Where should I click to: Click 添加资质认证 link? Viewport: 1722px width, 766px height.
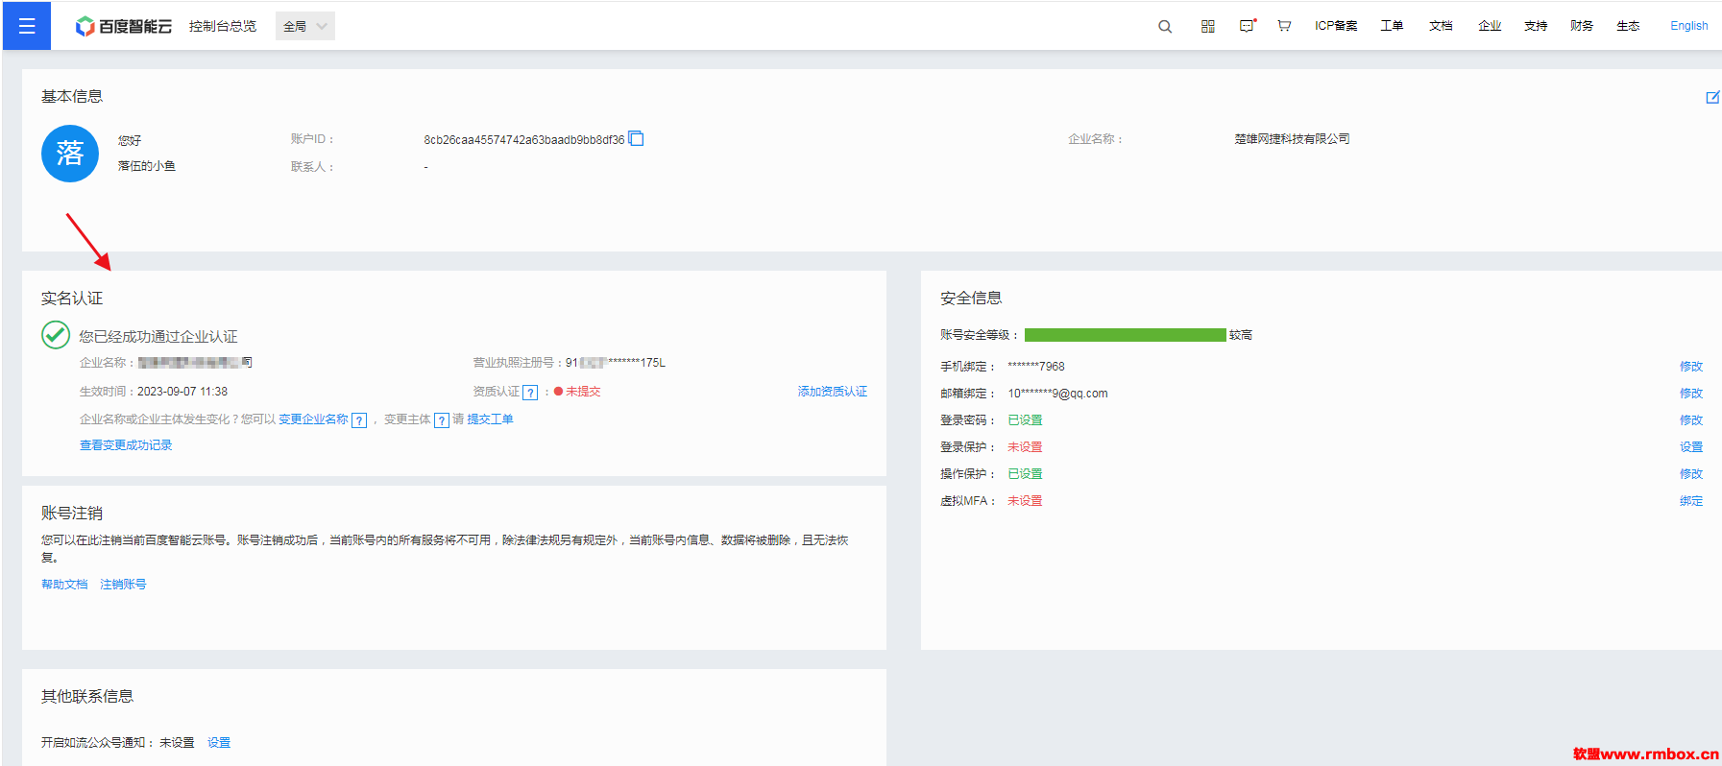tap(832, 392)
